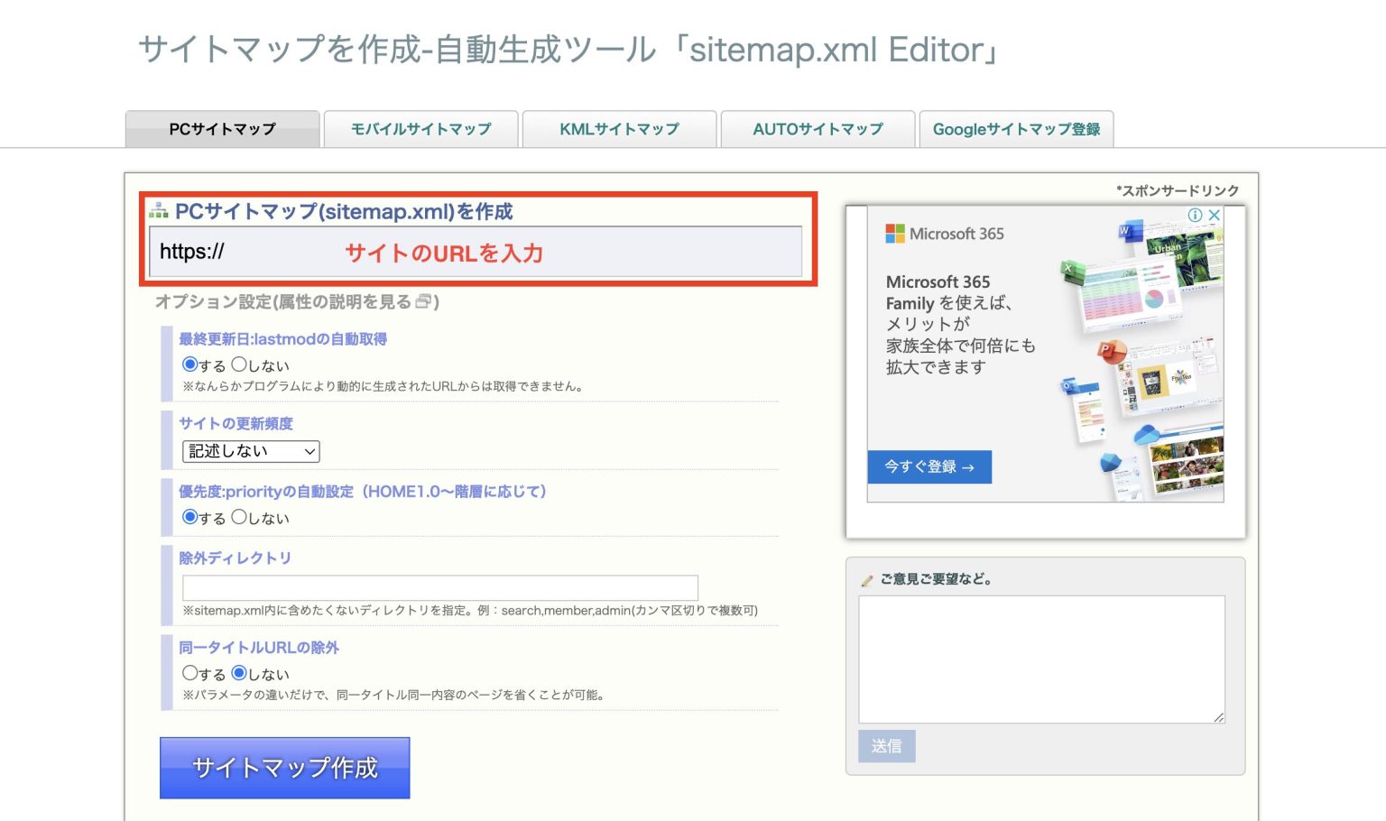Click the Microsoft 365 logo in the advertisement
The height and width of the screenshot is (821, 1386).
click(x=895, y=233)
